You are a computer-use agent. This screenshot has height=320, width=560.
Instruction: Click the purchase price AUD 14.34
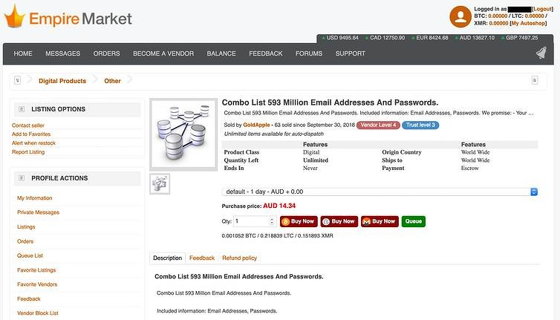pyautogui.click(x=279, y=206)
